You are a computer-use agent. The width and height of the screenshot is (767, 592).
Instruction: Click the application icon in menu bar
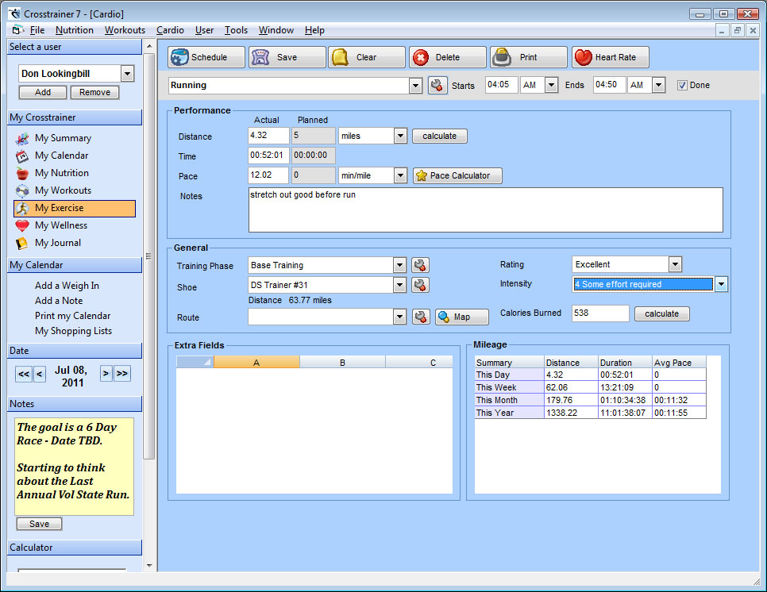[17, 30]
